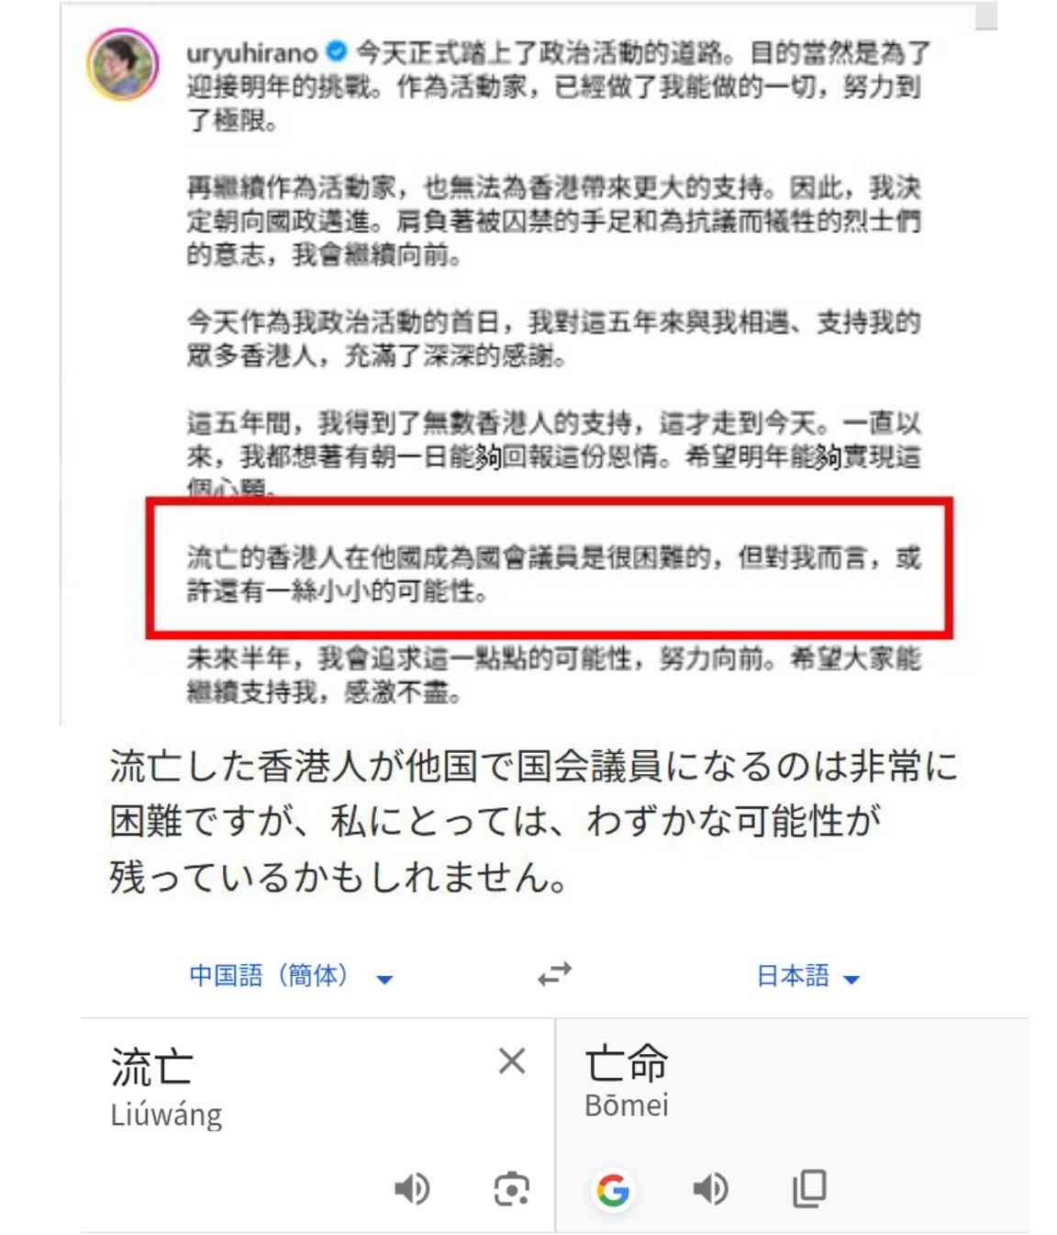Click the scrollbar at the post's top right
Screen dimensions: 1057x1235
coord(986,17)
